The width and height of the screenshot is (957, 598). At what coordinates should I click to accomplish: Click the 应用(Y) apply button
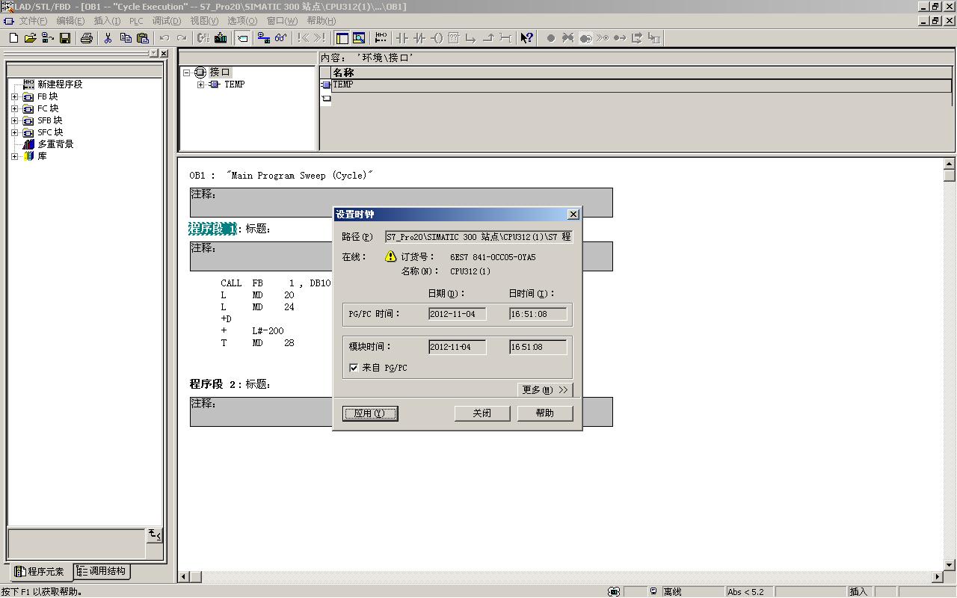click(x=370, y=413)
